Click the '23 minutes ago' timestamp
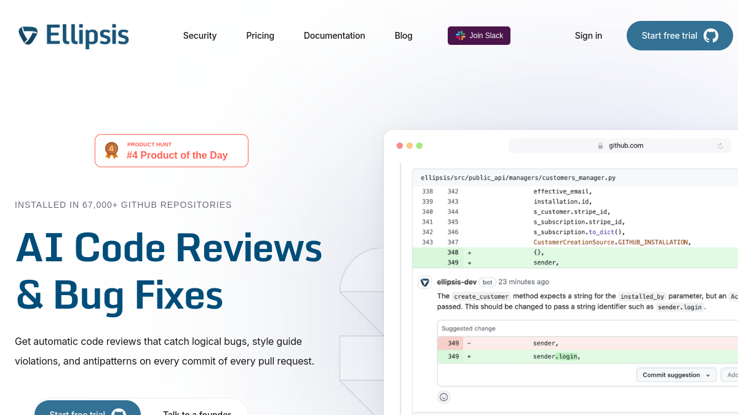The width and height of the screenshot is (738, 415). pyautogui.click(x=524, y=282)
